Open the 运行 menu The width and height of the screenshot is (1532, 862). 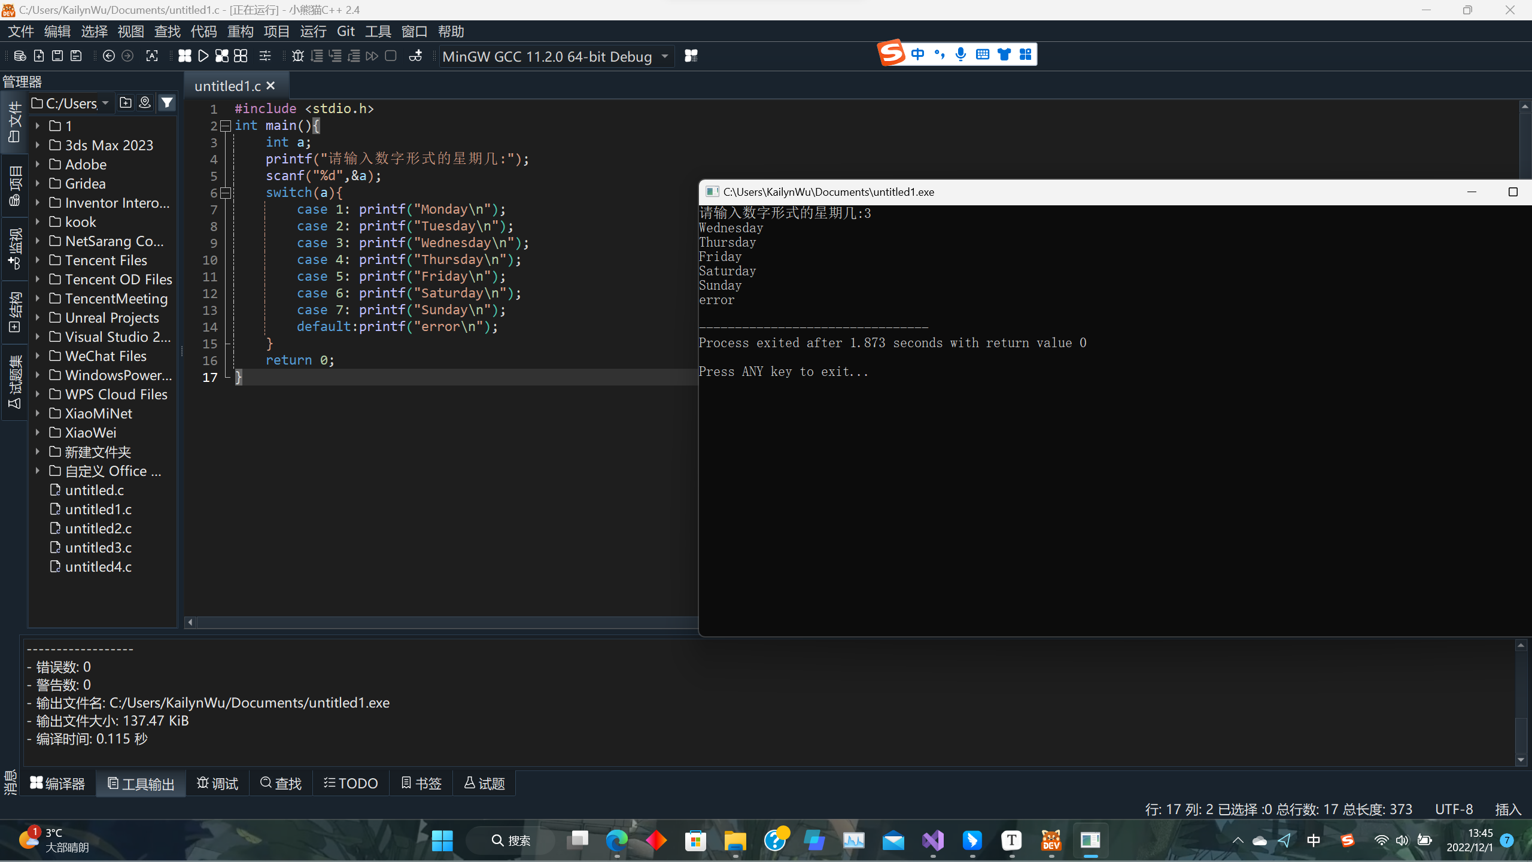(x=313, y=31)
